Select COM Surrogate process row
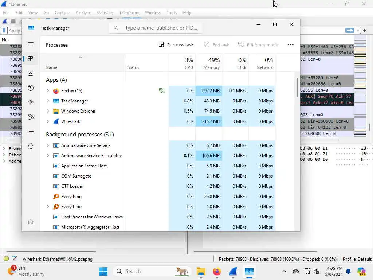 158,176
